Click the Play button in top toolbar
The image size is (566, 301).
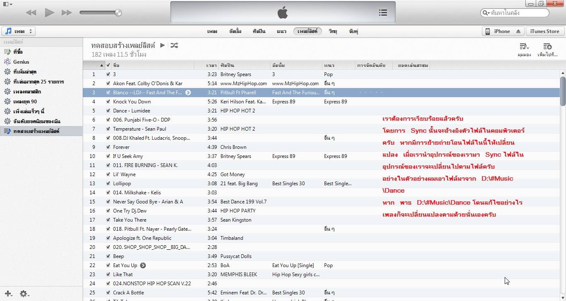[x=49, y=13]
